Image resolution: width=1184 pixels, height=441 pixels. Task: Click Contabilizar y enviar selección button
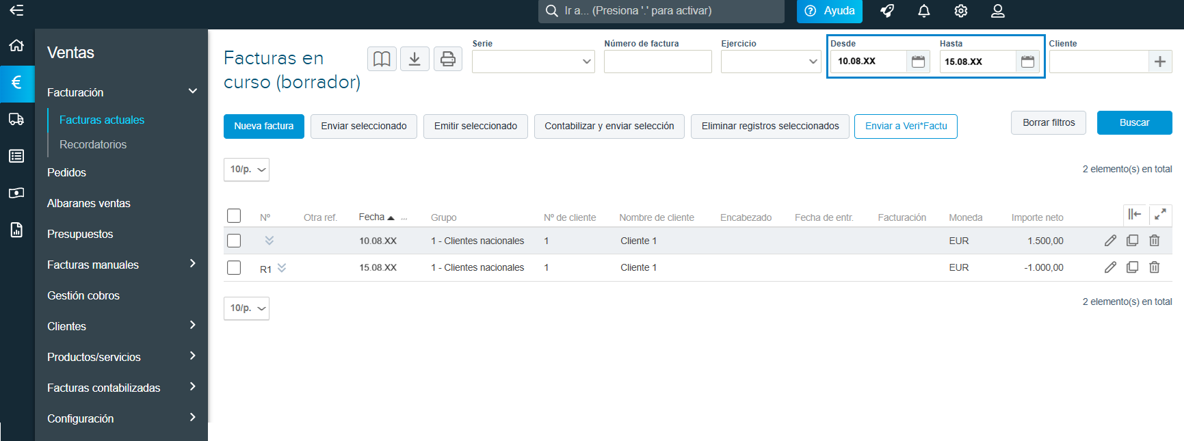click(x=609, y=126)
